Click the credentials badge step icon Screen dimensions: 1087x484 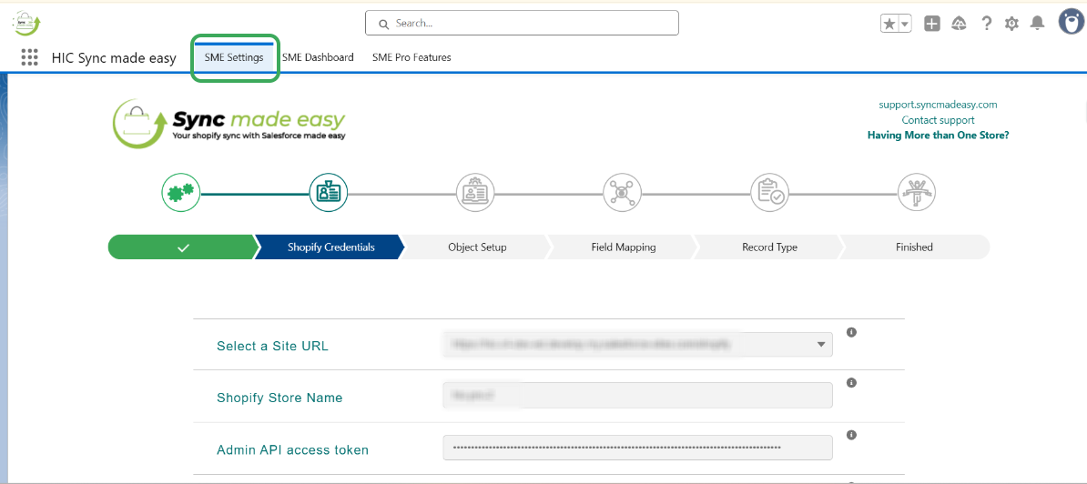pyautogui.click(x=328, y=192)
